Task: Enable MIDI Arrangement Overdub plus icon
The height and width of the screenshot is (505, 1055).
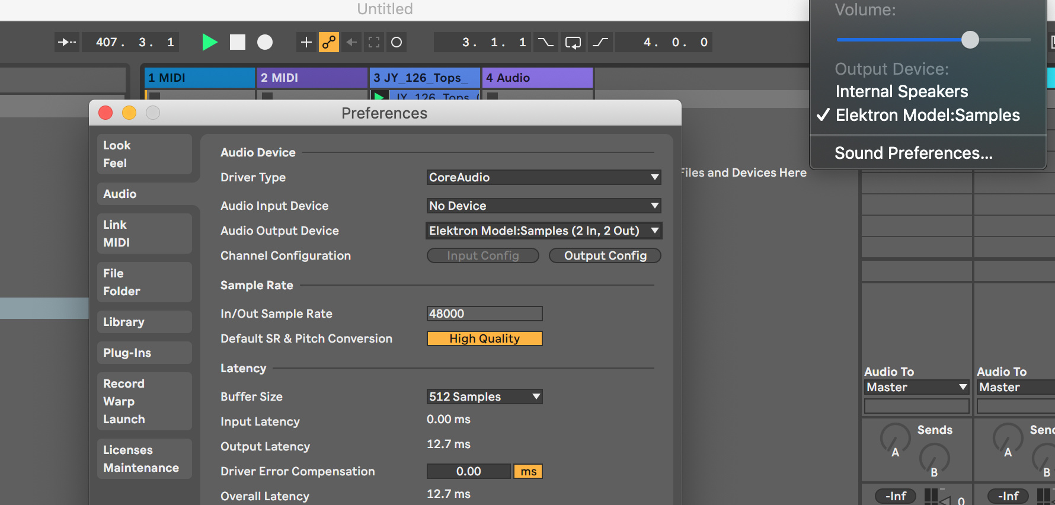Action: [x=306, y=42]
